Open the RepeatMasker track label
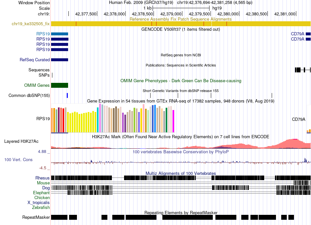311x225 pixels. [x=36, y=217]
